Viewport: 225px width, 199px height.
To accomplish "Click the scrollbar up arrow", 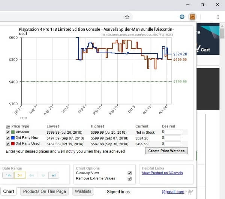I will click(x=222, y=26).
